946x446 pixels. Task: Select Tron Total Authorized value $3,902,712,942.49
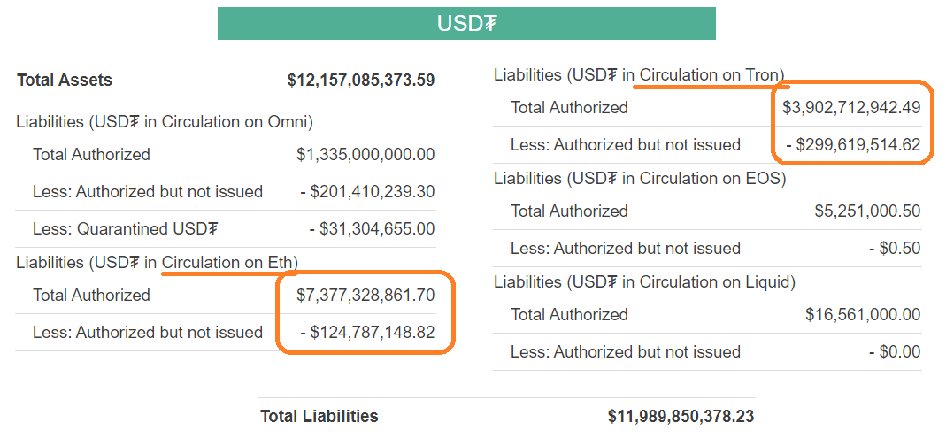click(x=851, y=107)
